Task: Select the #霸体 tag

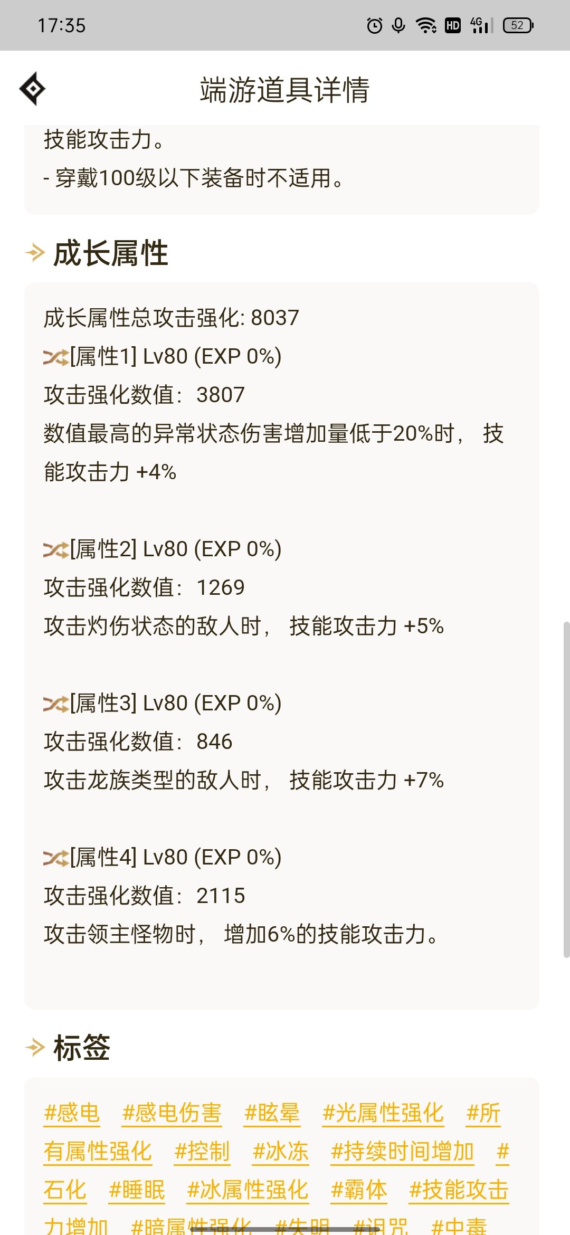Action: point(359,1190)
